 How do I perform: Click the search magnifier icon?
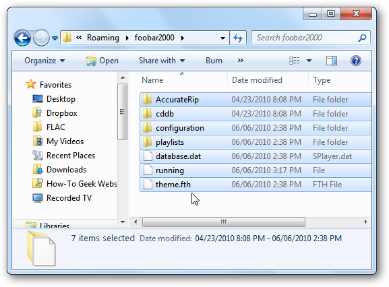pyautogui.click(x=362, y=38)
